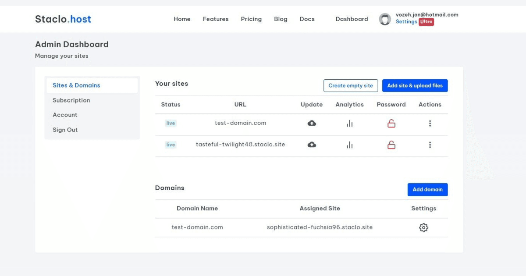Open Docs from top navigation

pyautogui.click(x=307, y=19)
